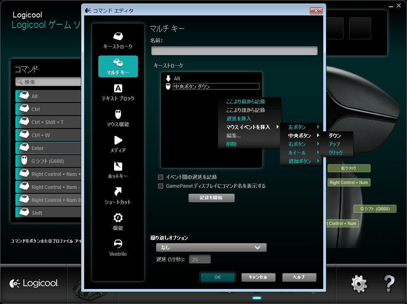
Task: Click the 名前 name input field
Action: coord(234,51)
